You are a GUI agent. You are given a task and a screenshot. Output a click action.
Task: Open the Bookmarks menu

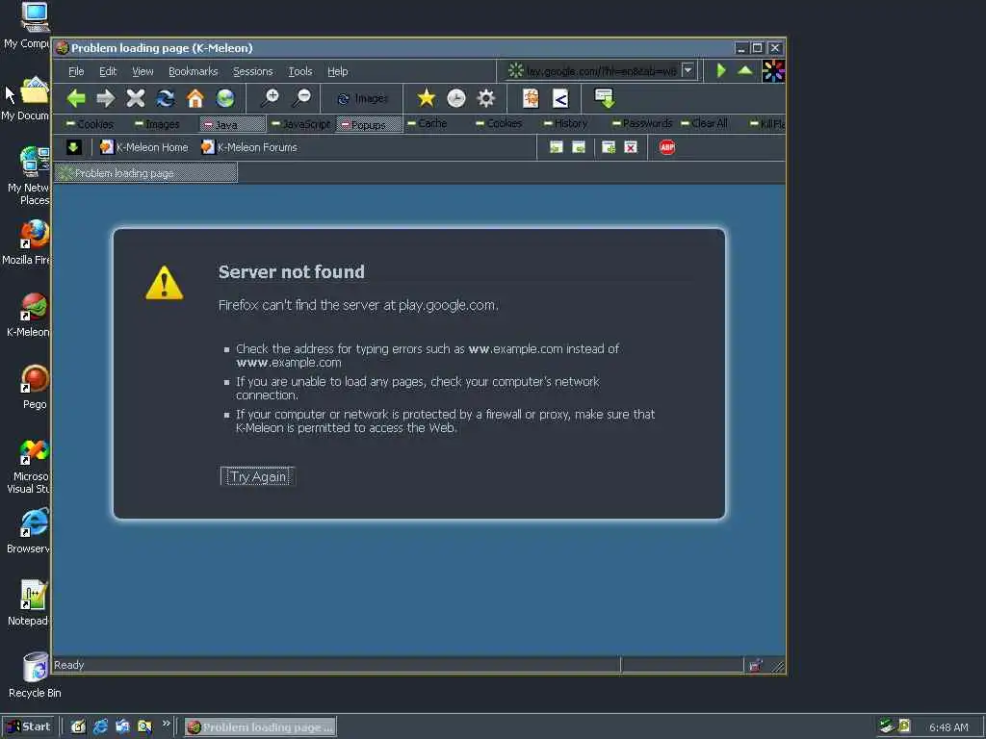pos(193,71)
